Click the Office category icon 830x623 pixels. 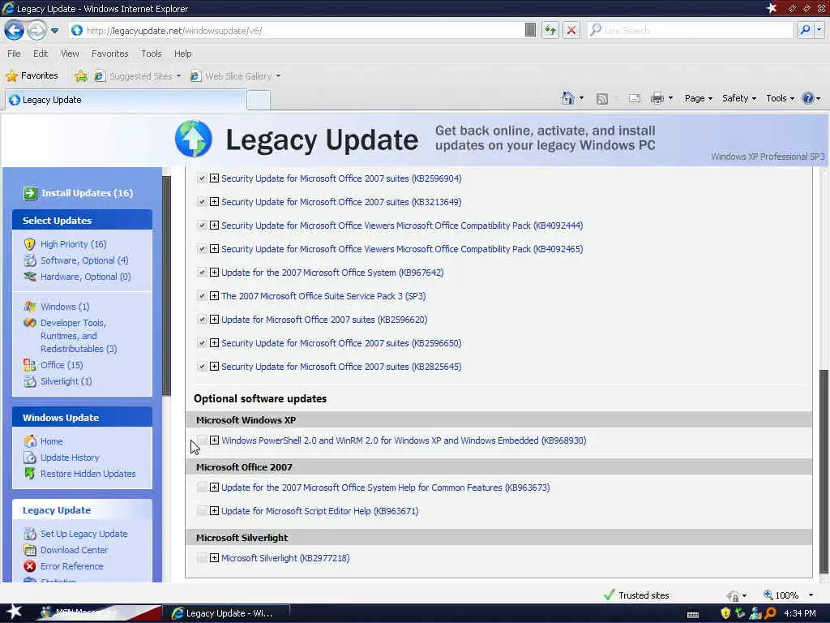[30, 365]
